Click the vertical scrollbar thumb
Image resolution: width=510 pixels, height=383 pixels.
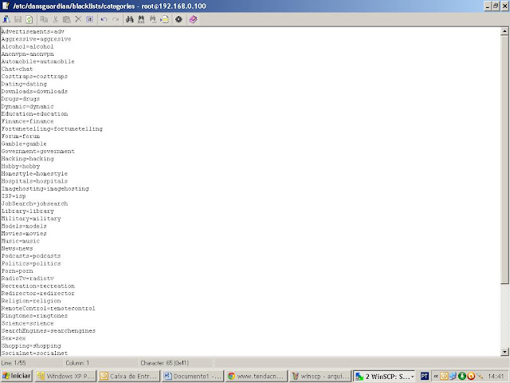coord(504,160)
